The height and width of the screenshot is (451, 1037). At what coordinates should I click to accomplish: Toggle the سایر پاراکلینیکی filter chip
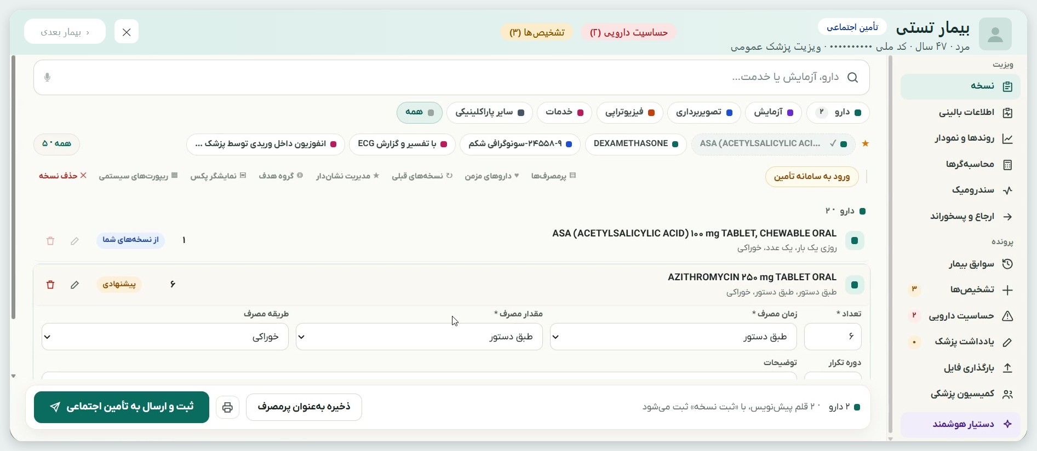[490, 113]
